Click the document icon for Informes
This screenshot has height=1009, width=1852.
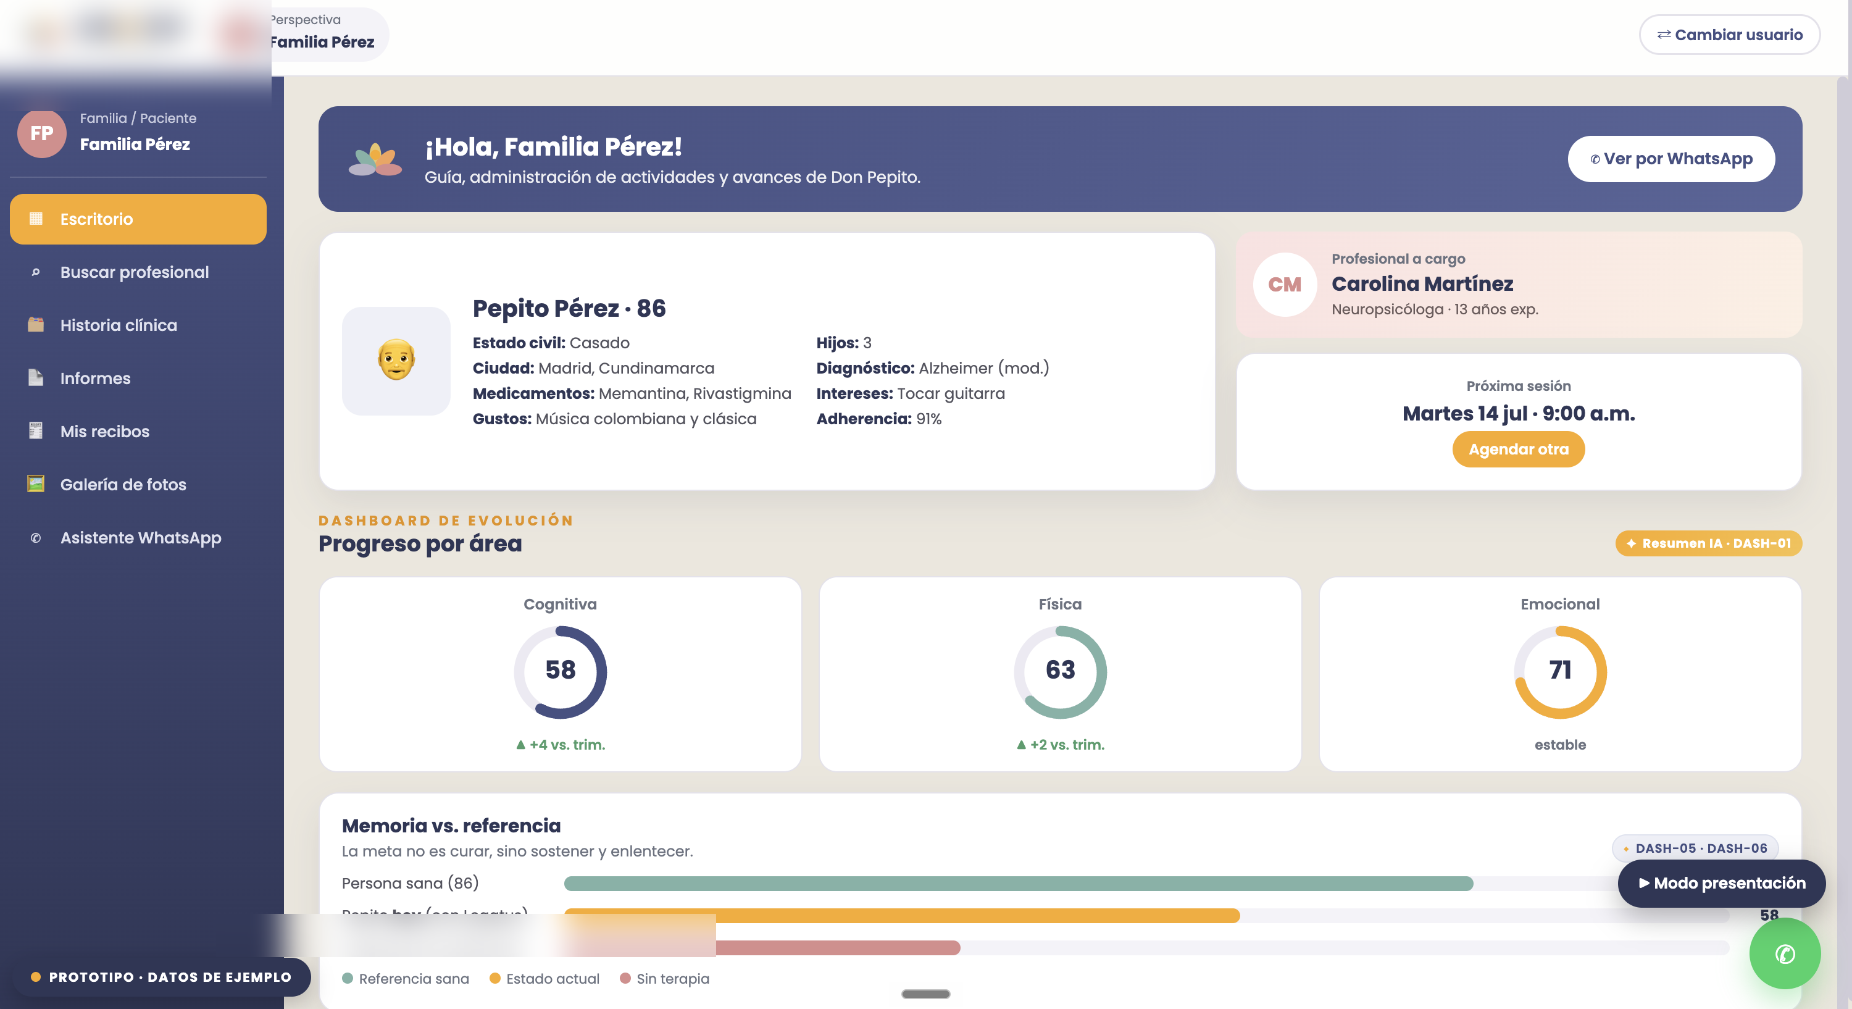point(36,377)
